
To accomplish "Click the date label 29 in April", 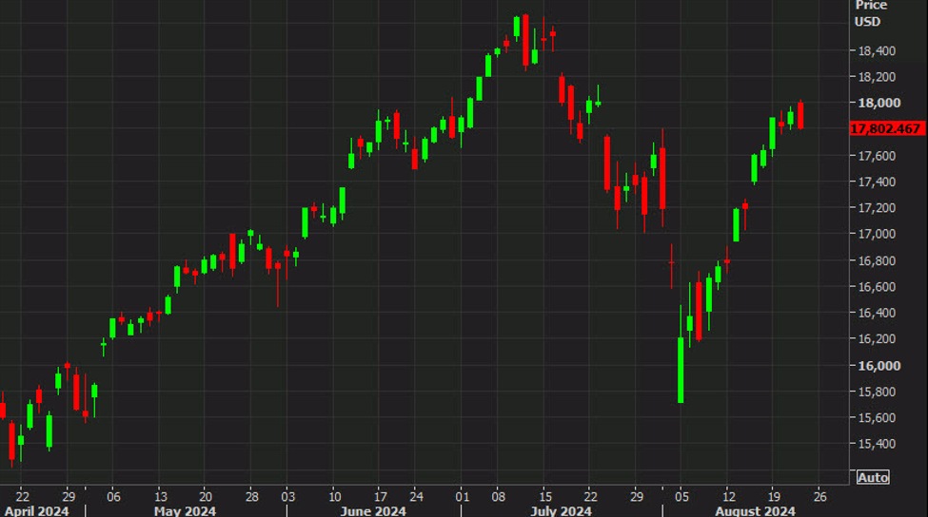I will [69, 496].
